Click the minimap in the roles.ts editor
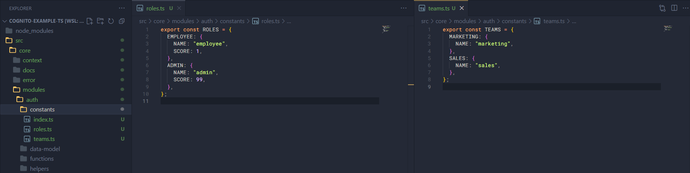 386,29
